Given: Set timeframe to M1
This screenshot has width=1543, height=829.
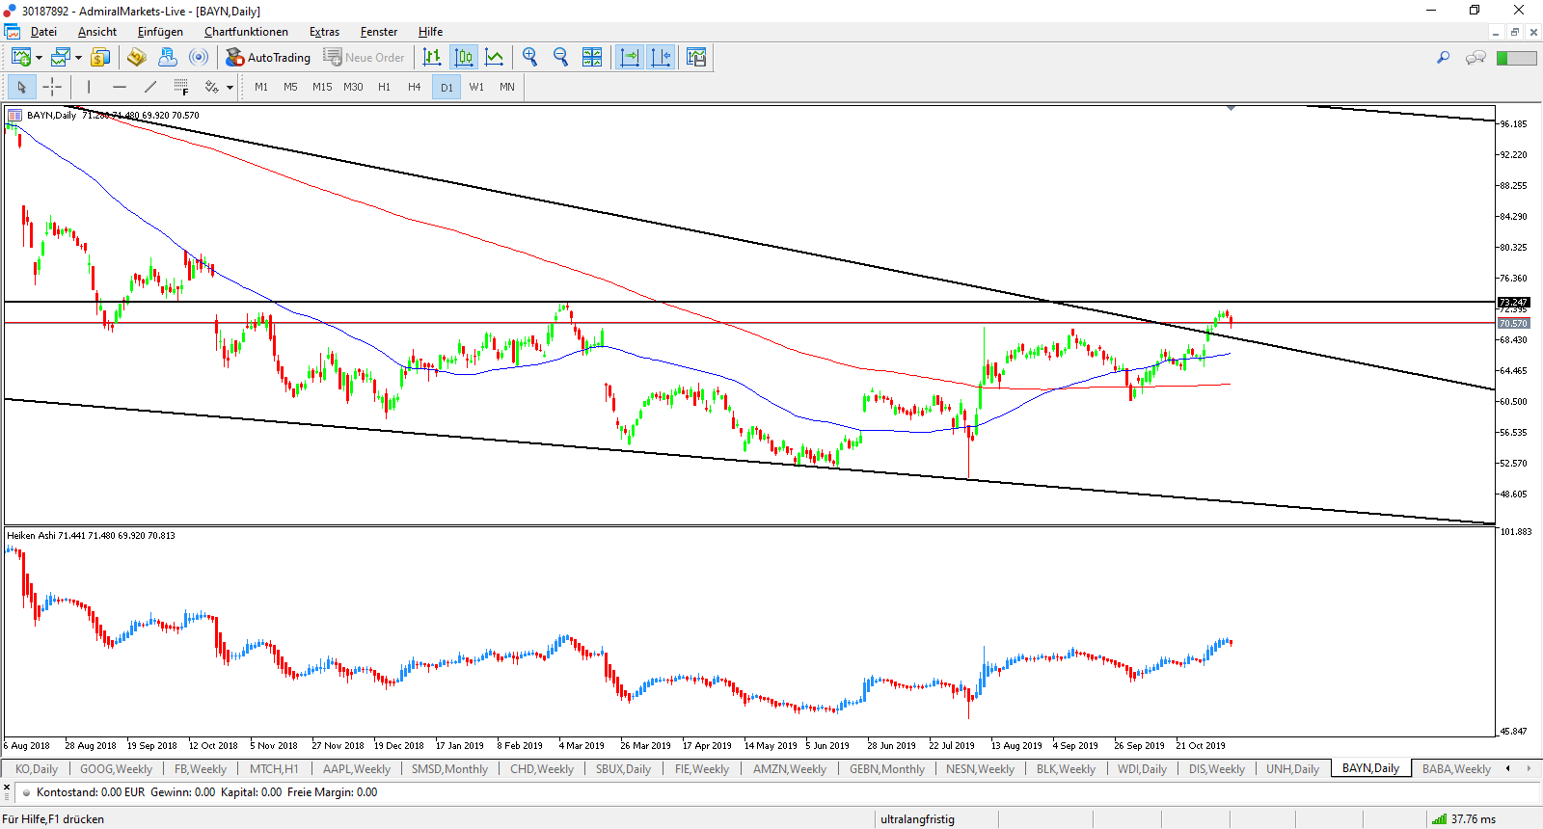Looking at the screenshot, I should click(261, 87).
